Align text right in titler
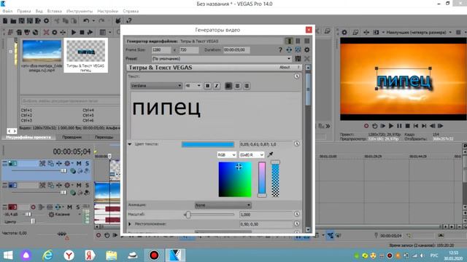 (247, 86)
